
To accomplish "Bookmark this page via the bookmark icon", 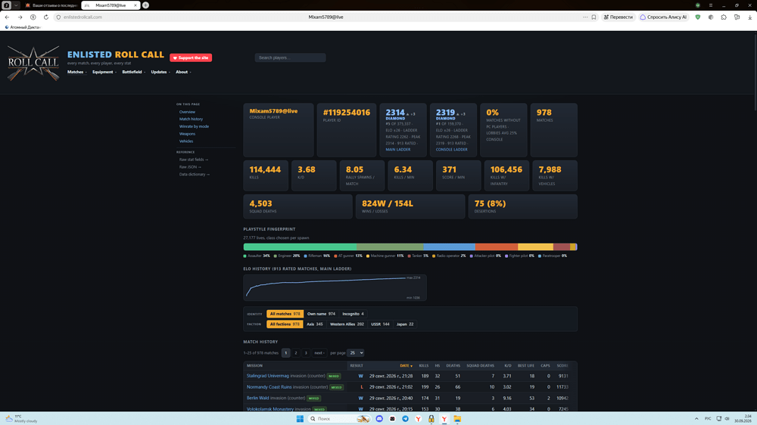I will pyautogui.click(x=593, y=17).
